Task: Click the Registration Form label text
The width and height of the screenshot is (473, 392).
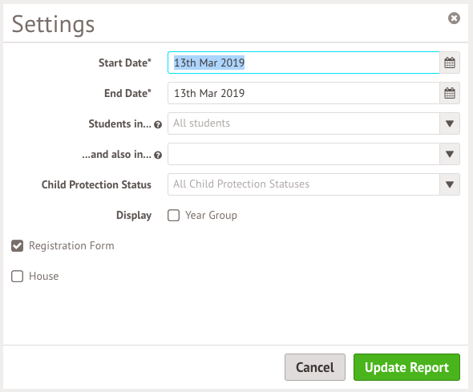Action: [x=71, y=246]
